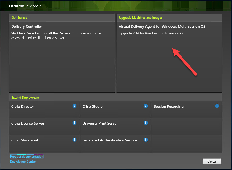Select Virtual Delivery Agent for Windows Multi-session OS
232x170 pixels.
point(162,27)
